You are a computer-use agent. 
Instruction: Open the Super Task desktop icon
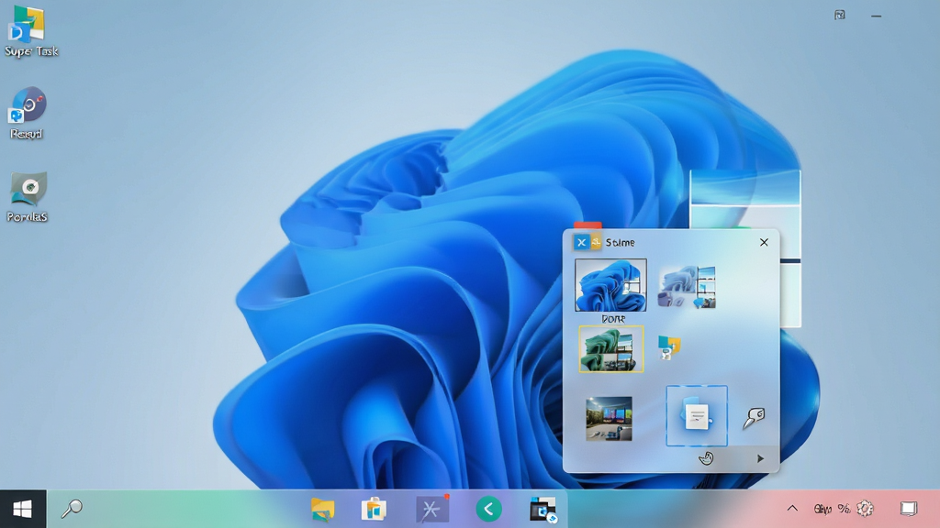[30, 32]
